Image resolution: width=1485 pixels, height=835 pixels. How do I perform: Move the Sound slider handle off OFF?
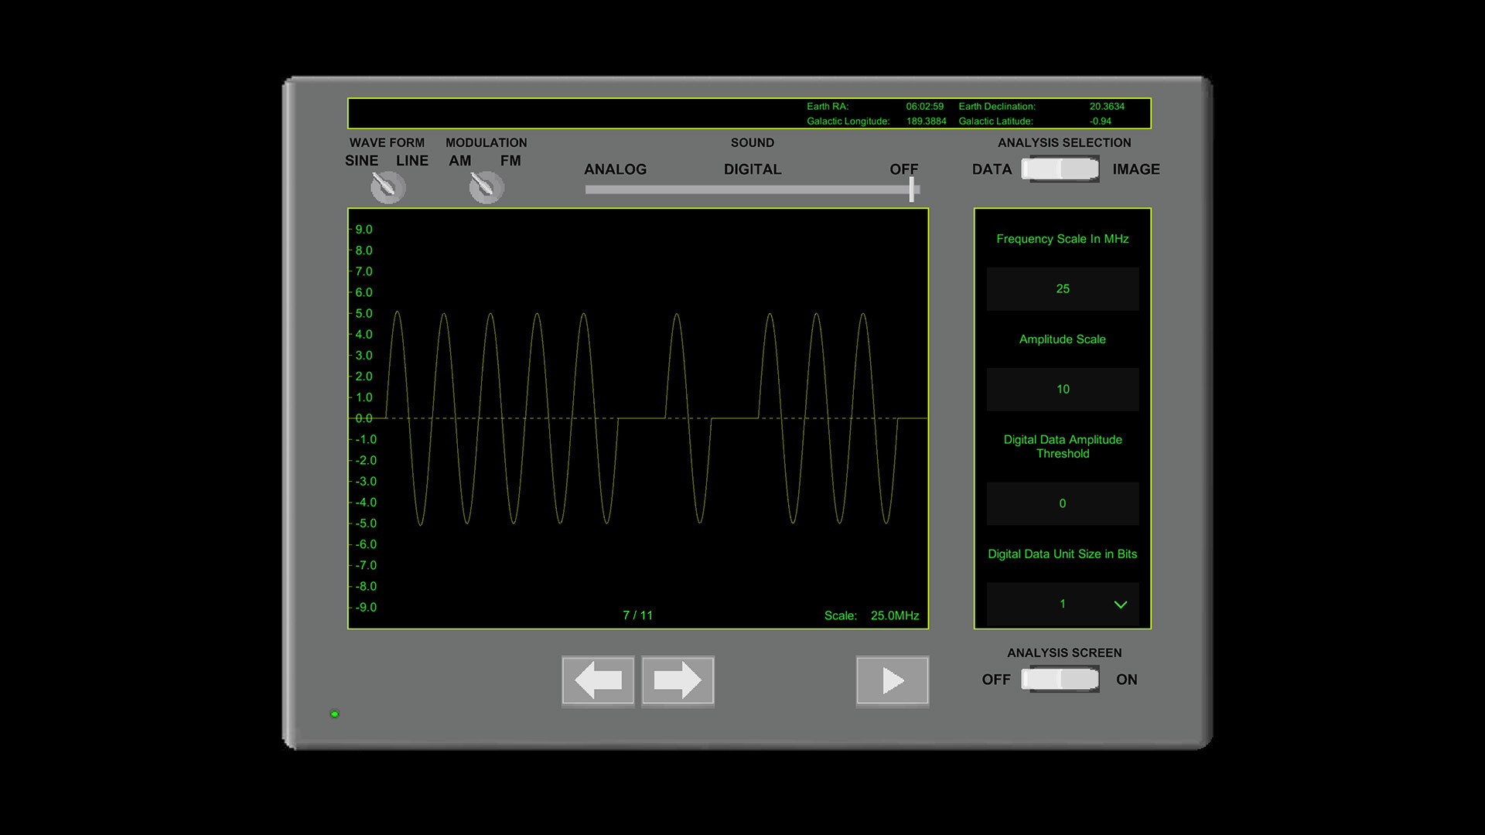click(913, 188)
